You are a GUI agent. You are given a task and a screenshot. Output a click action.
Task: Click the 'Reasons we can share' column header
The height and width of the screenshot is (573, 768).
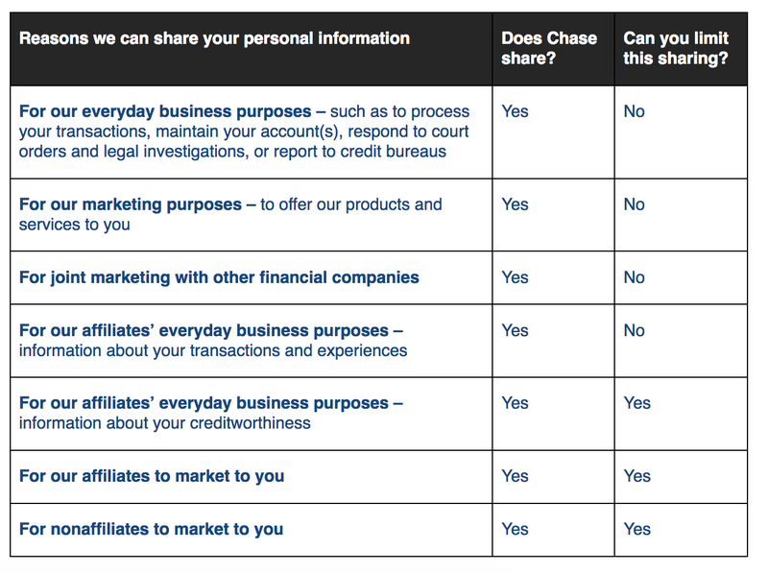214,38
